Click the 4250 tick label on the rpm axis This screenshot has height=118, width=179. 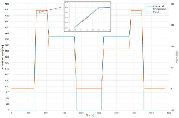pyautogui.click(x=7, y=10)
